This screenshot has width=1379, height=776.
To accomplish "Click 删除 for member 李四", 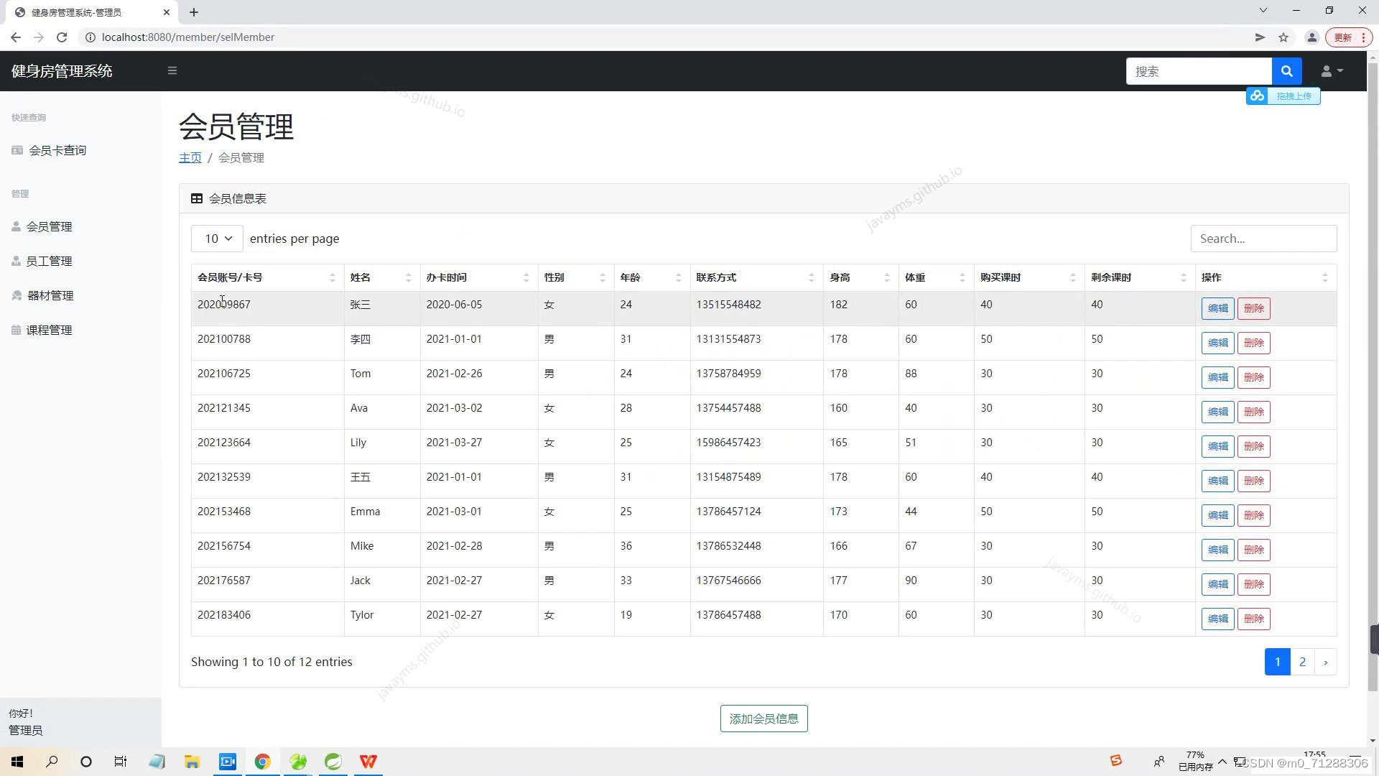I will 1253,343.
